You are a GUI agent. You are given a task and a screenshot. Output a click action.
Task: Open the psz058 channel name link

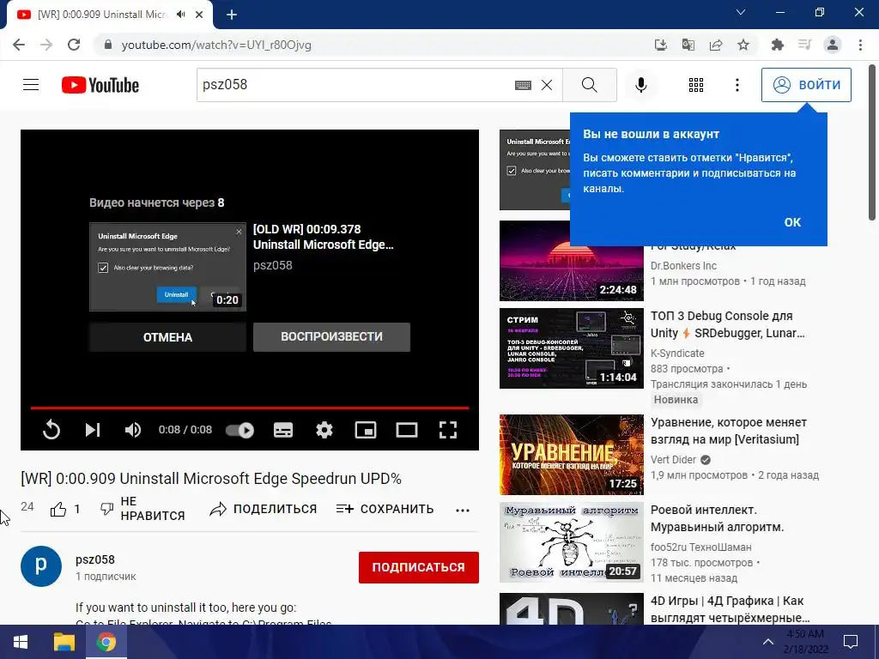(95, 559)
